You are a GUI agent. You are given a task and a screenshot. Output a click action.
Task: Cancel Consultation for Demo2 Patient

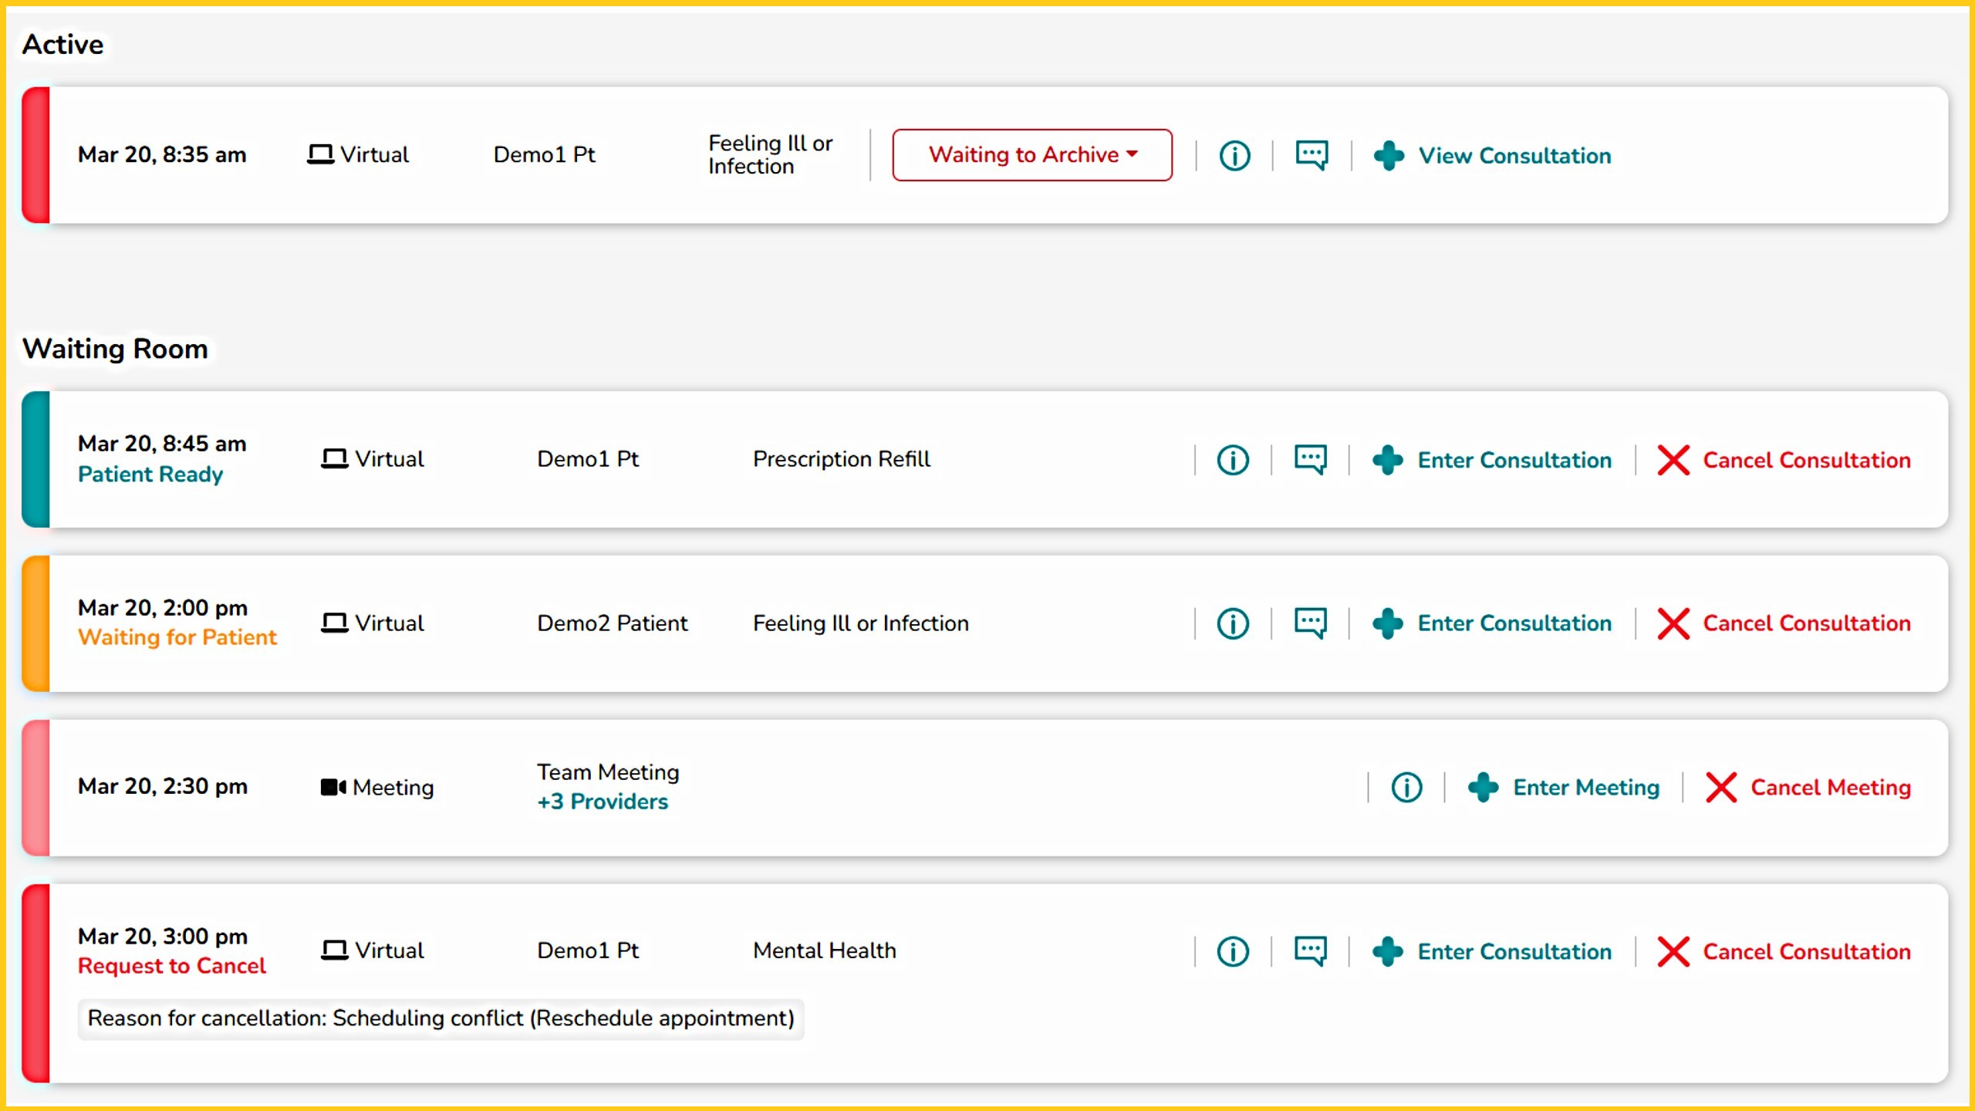tap(1805, 623)
